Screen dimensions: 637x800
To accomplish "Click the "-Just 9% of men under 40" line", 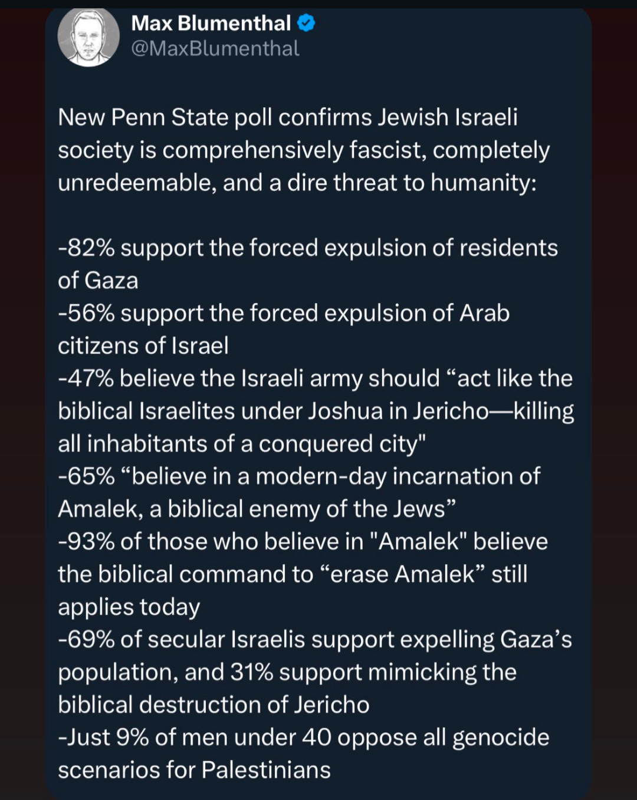I will [x=304, y=738].
